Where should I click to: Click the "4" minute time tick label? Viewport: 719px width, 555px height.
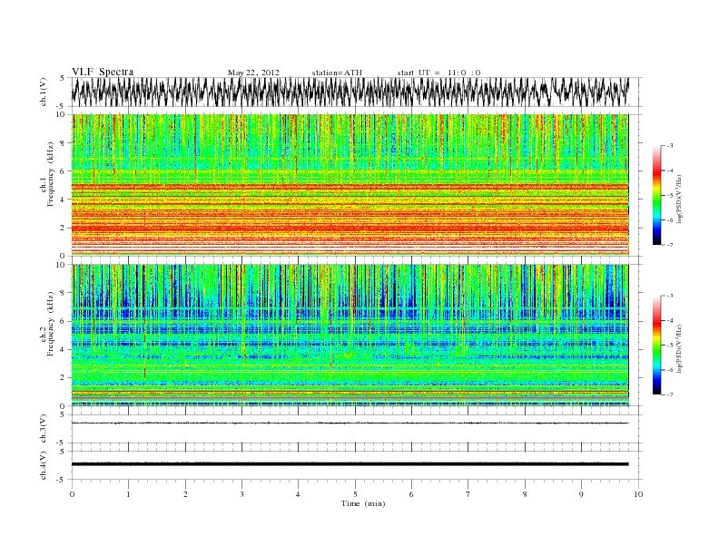click(298, 494)
